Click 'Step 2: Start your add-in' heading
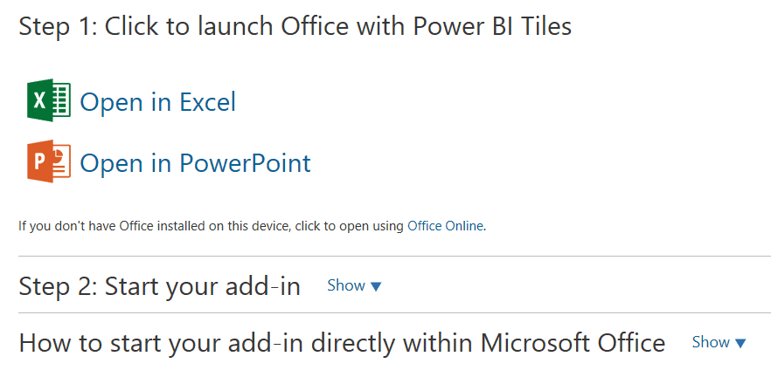 [x=159, y=286]
